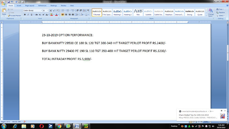
Task: Open Google Chrome from the taskbar
Action: [x=59, y=126]
